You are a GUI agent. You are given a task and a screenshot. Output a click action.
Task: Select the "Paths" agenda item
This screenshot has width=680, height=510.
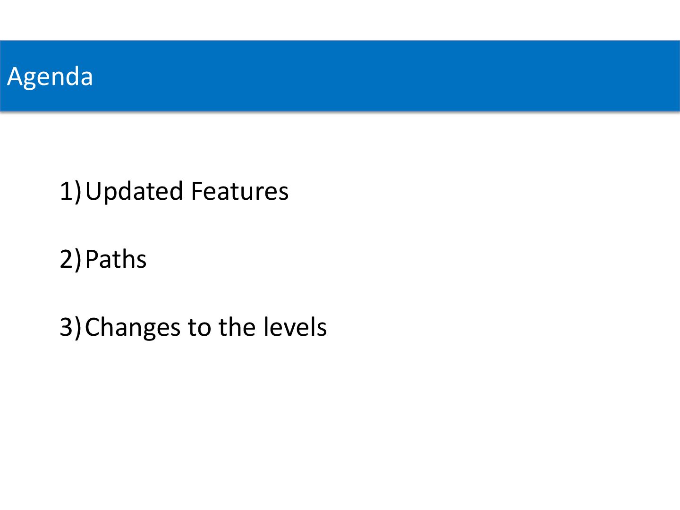(x=116, y=259)
